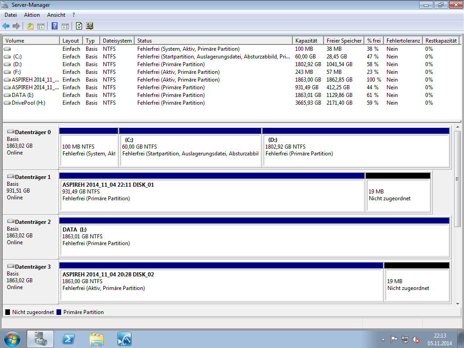Image resolution: width=464 pixels, height=348 pixels.
Task: Open Windows PowerShell from the taskbar
Action: [x=68, y=339]
